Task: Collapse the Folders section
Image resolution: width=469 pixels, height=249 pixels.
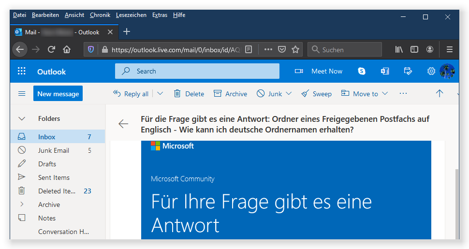Action: 22,118
